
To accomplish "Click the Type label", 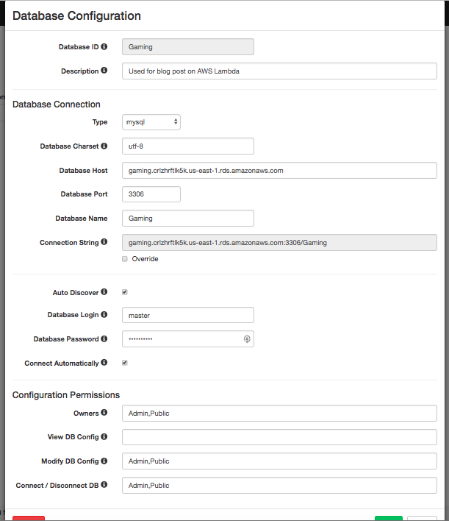I will click(100, 122).
